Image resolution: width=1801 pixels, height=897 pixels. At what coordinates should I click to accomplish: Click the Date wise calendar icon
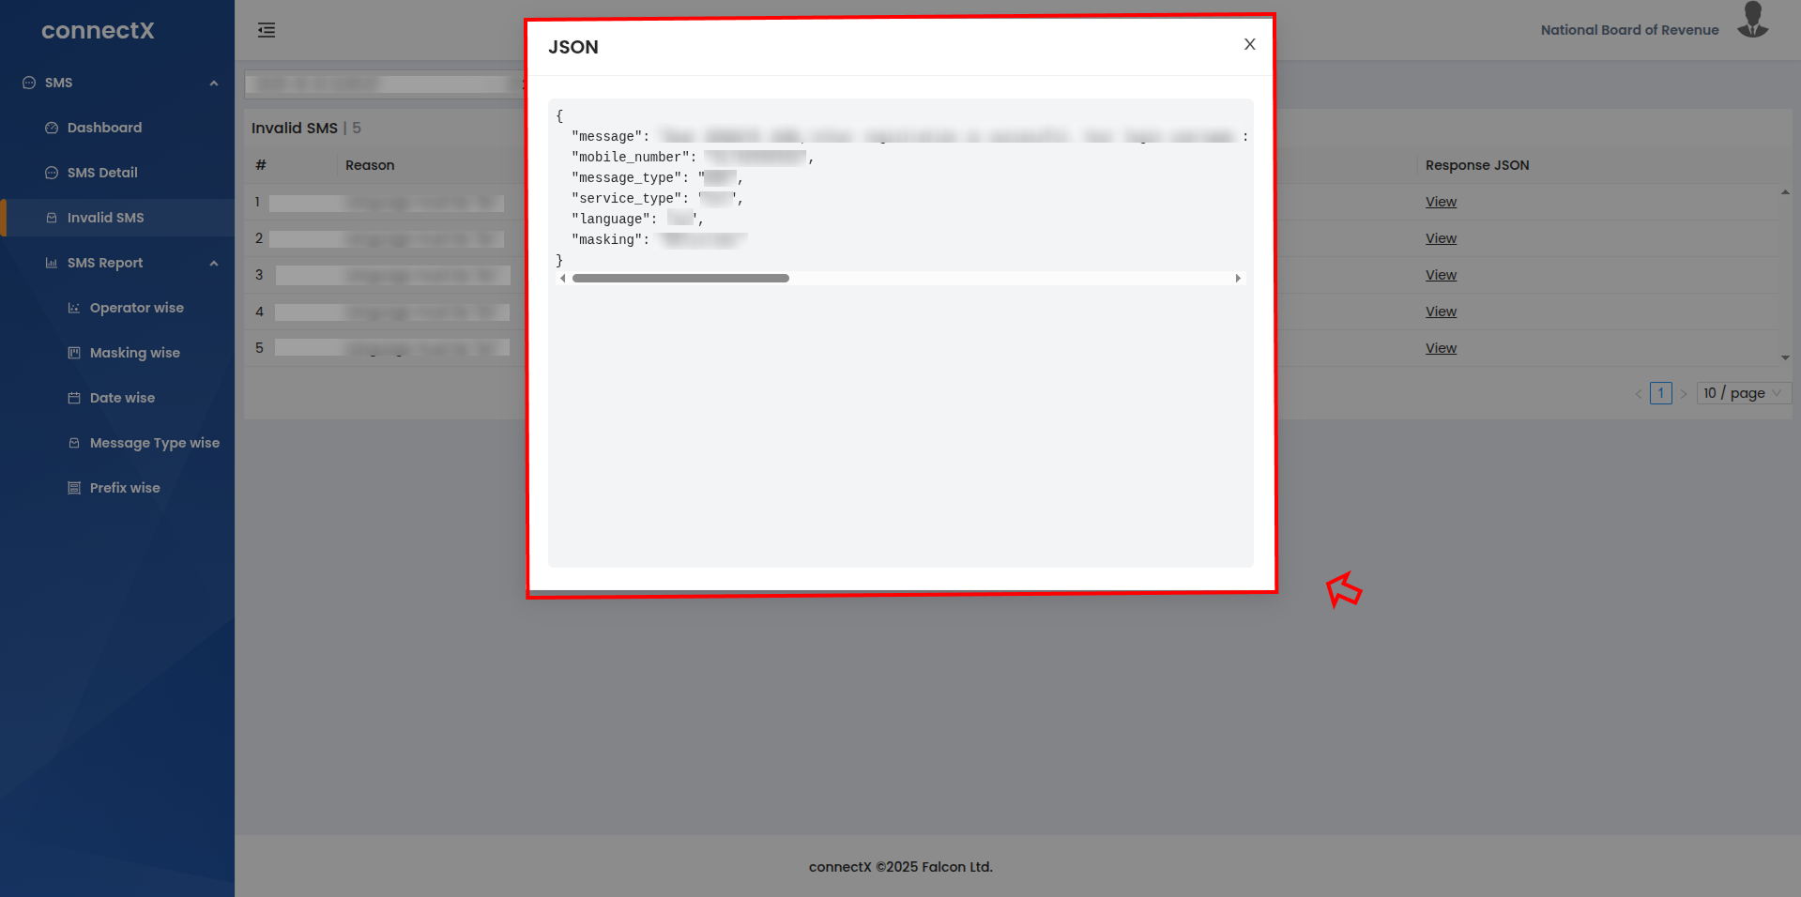[74, 398]
